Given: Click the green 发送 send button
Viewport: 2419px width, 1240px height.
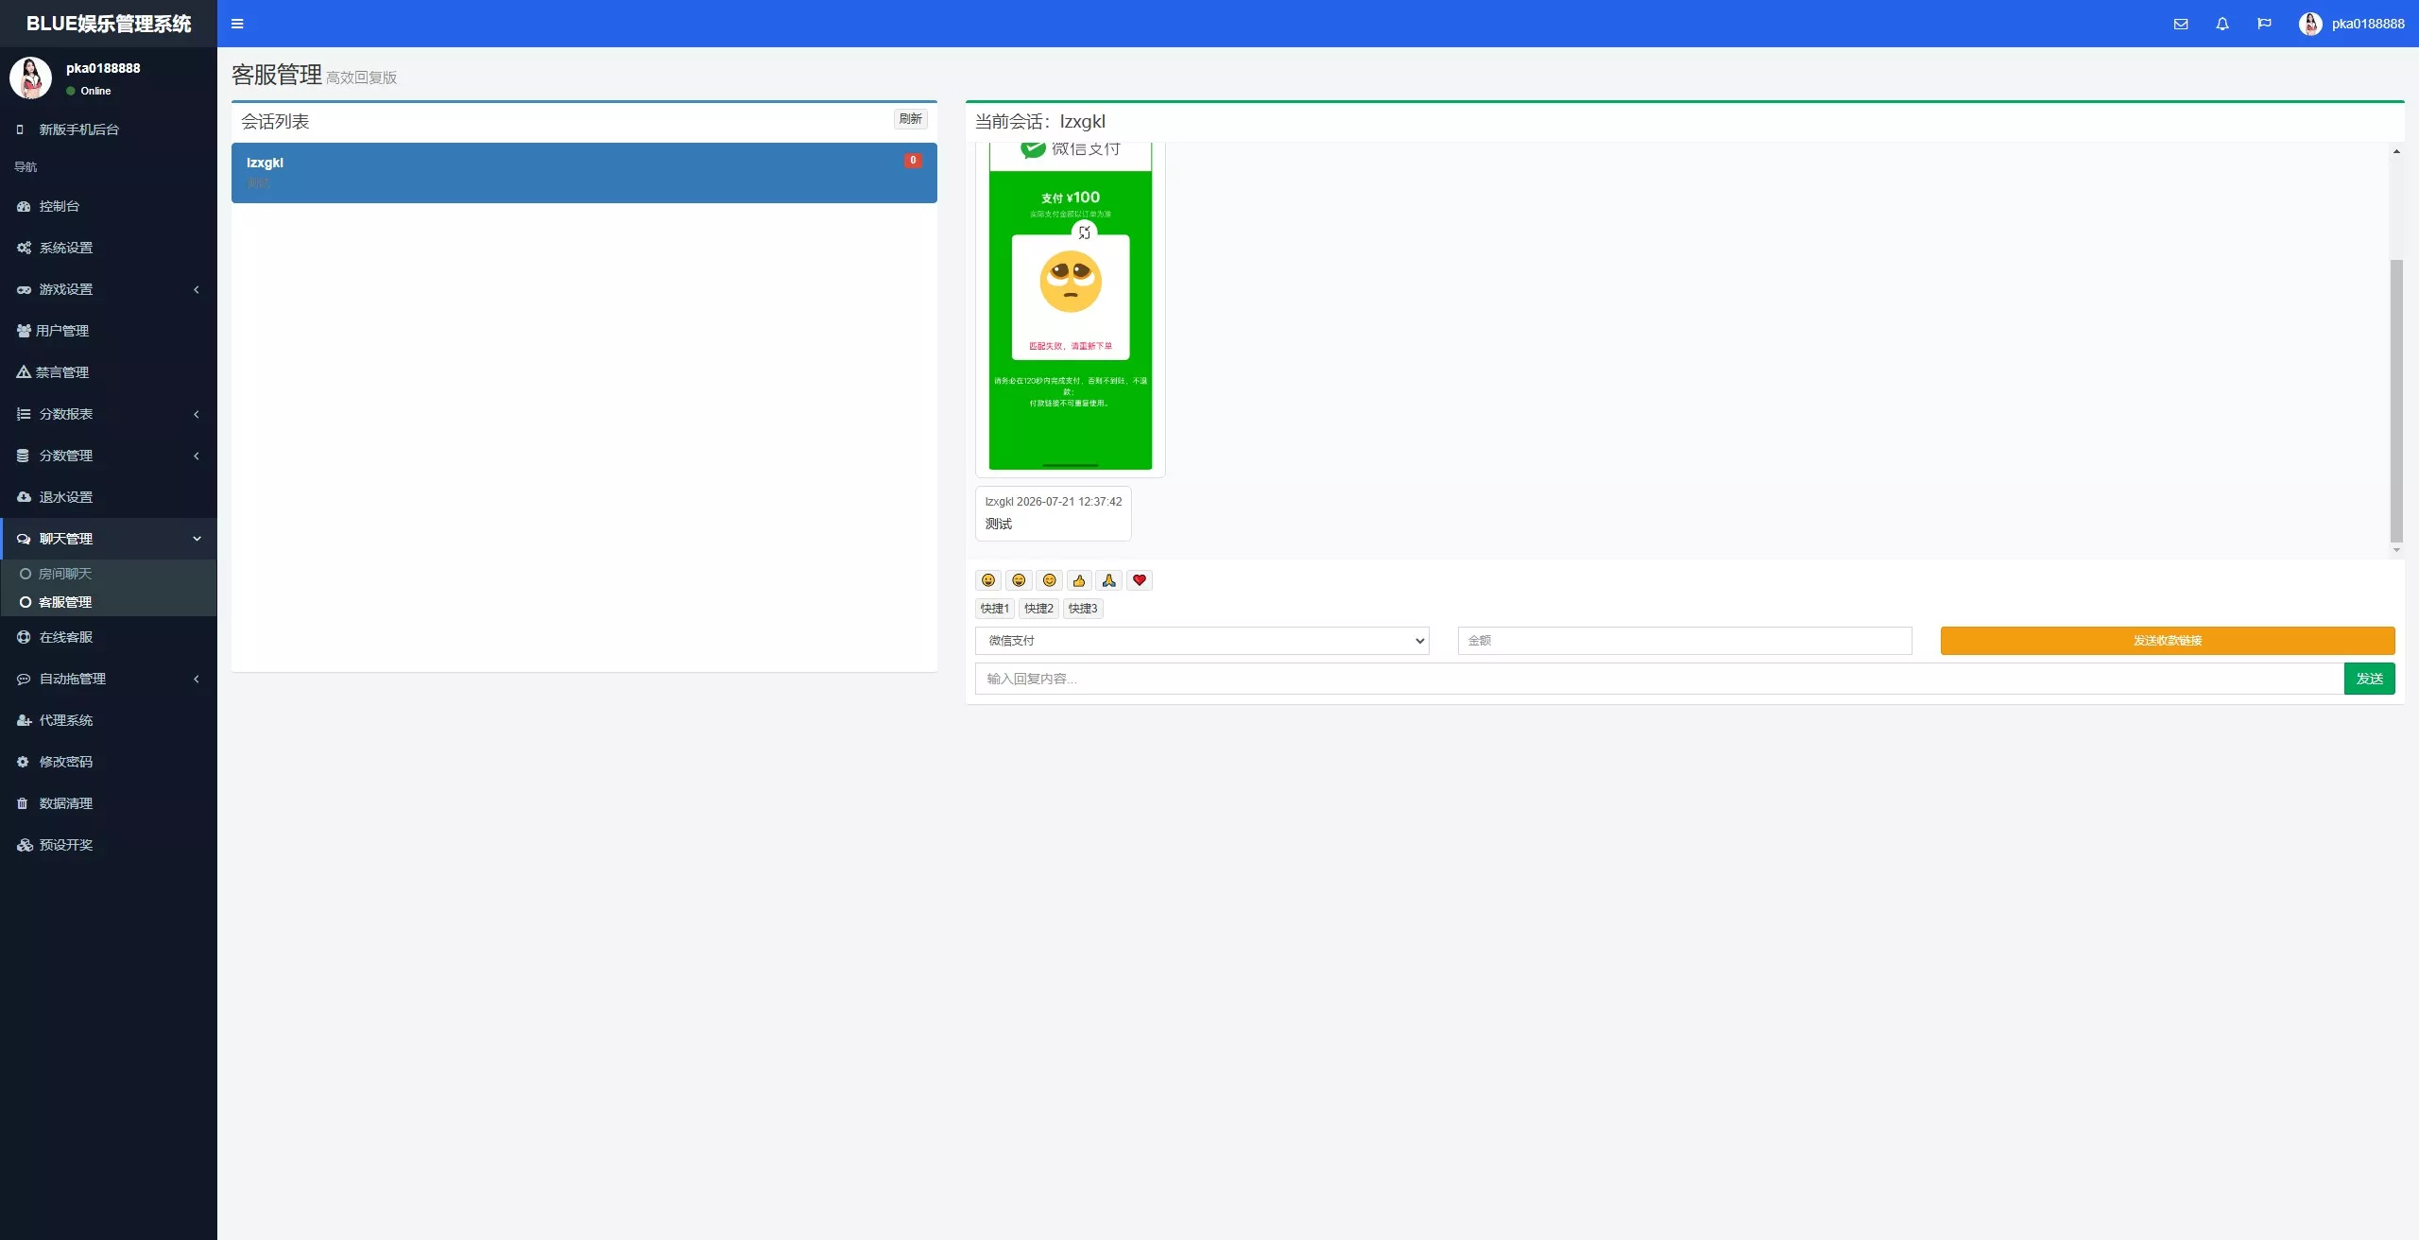Looking at the screenshot, I should coord(2370,679).
